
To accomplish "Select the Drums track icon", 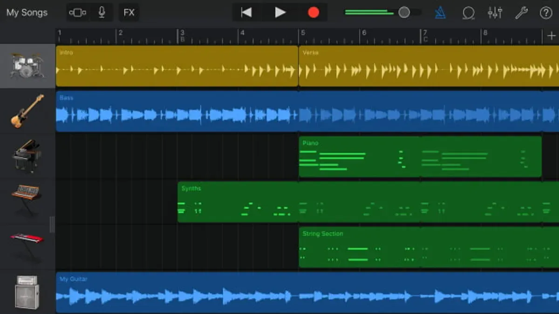I will pos(27,66).
